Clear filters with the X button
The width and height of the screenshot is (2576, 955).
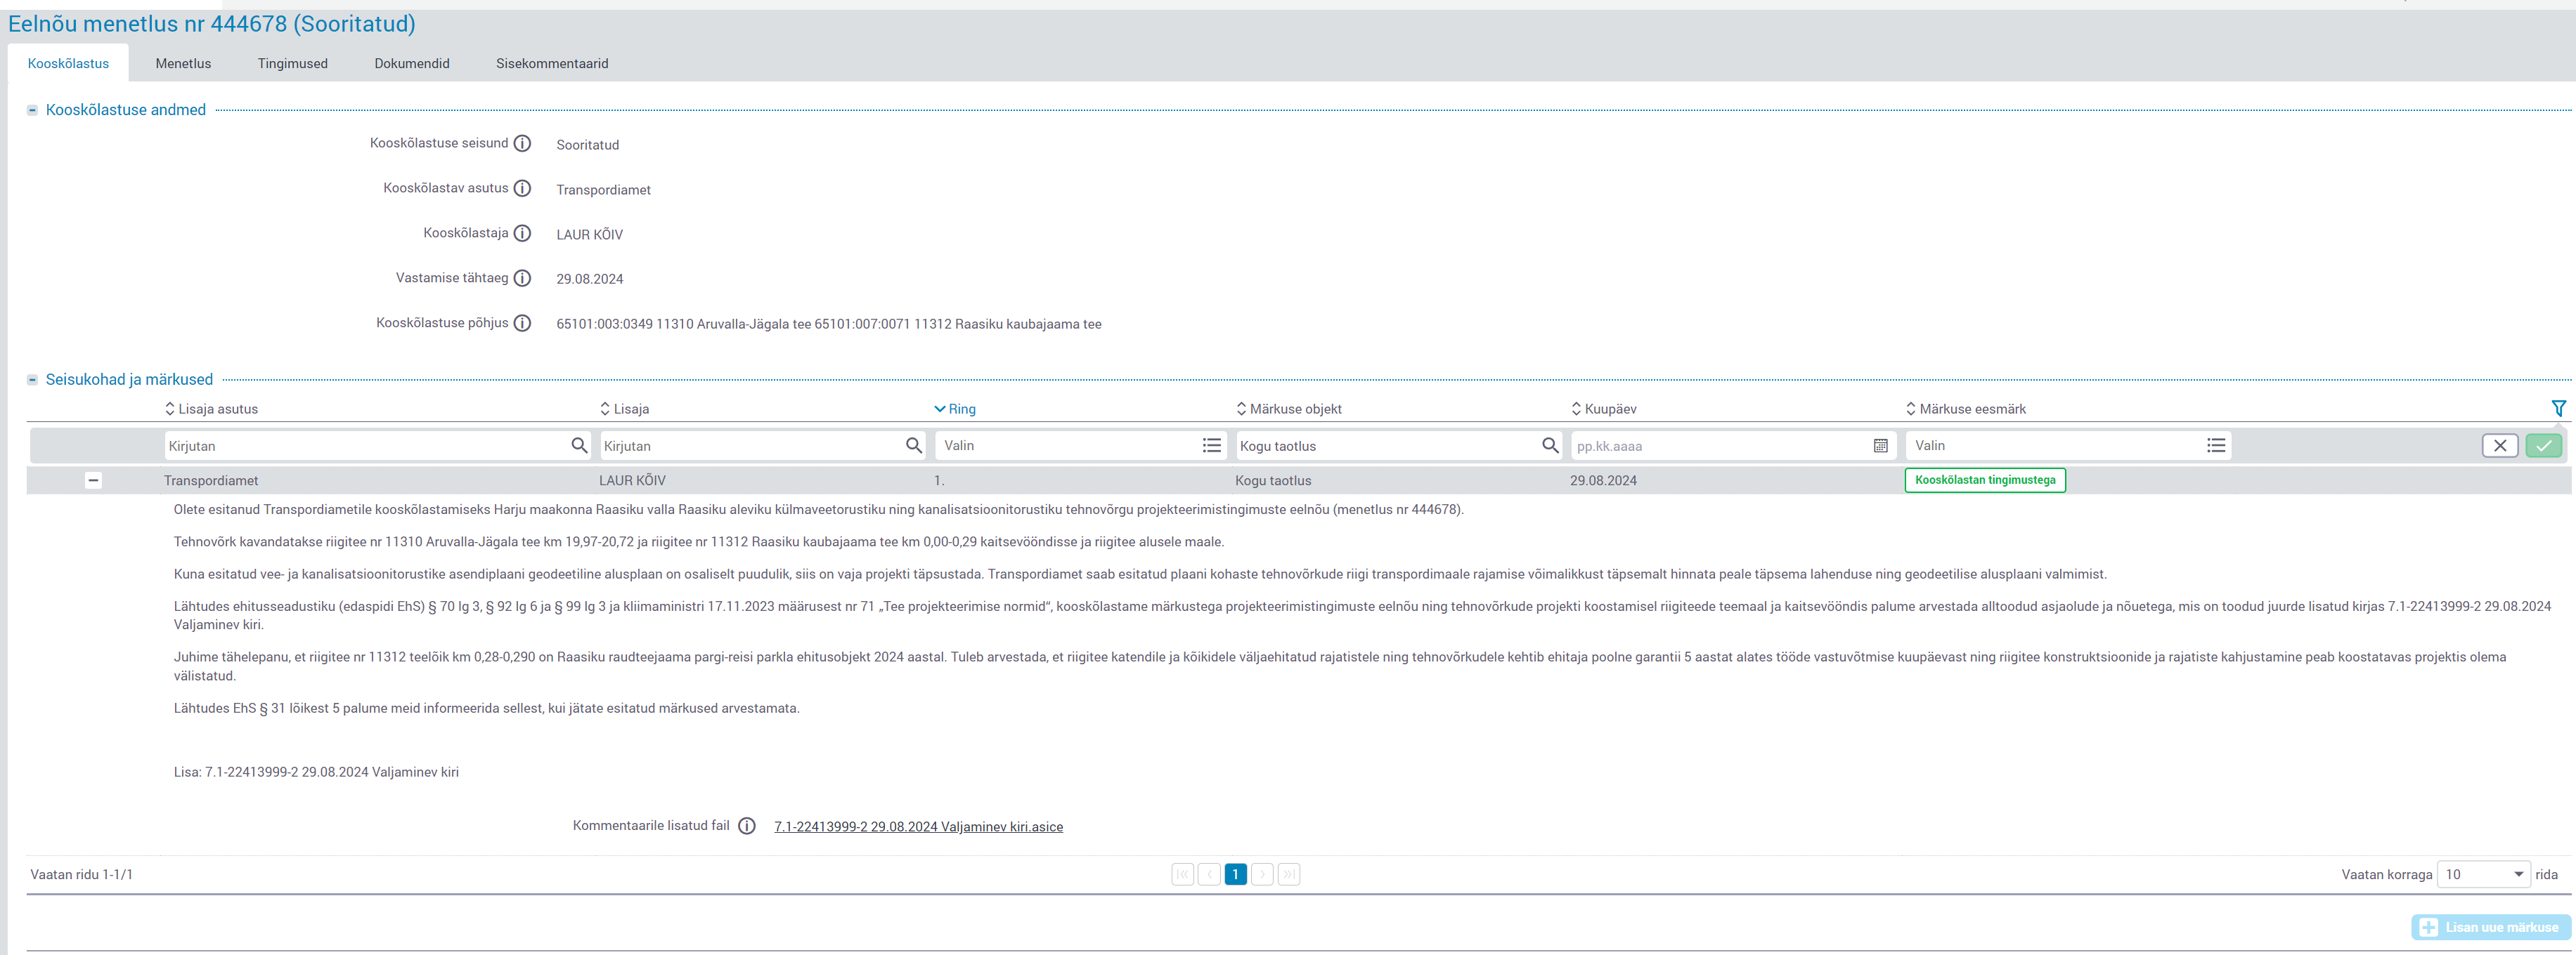tap(2500, 445)
